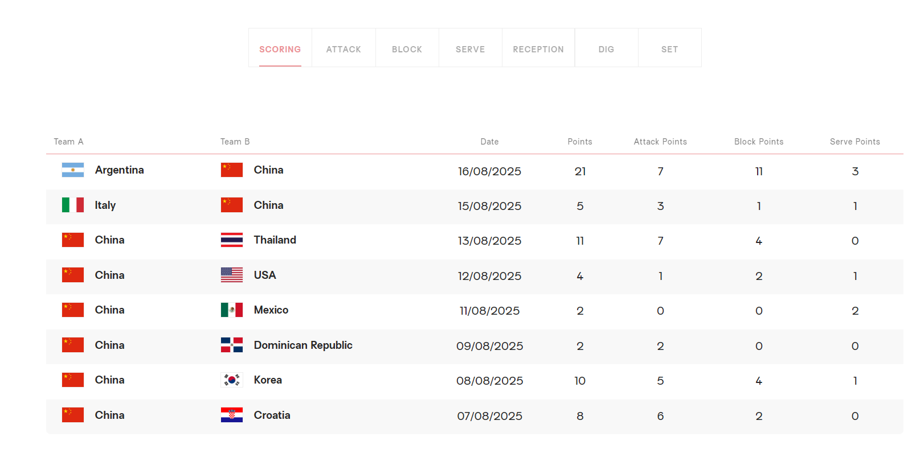Screen dimensions: 924x449
Task: Click the Italy flag icon
Action: point(72,205)
